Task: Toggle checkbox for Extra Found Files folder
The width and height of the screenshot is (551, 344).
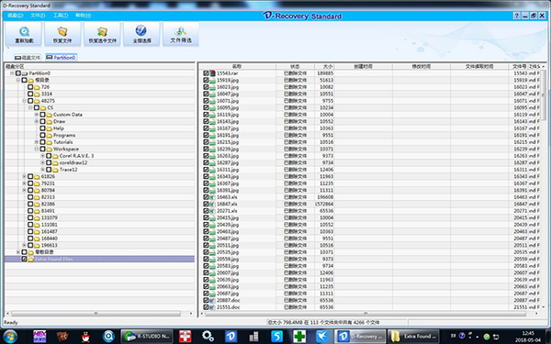Action: (24, 259)
